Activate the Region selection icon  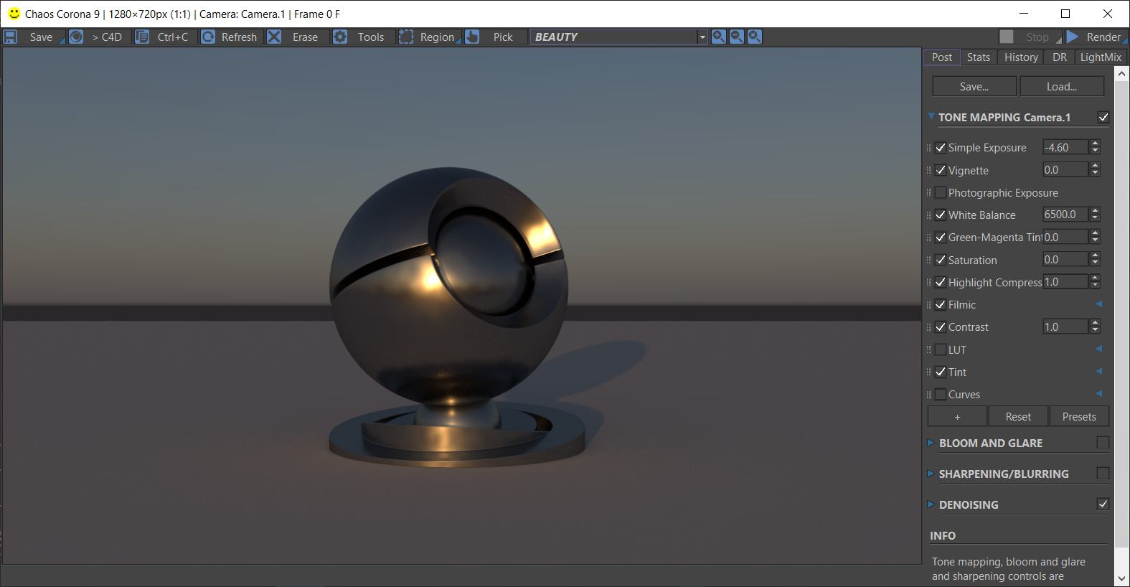(406, 37)
